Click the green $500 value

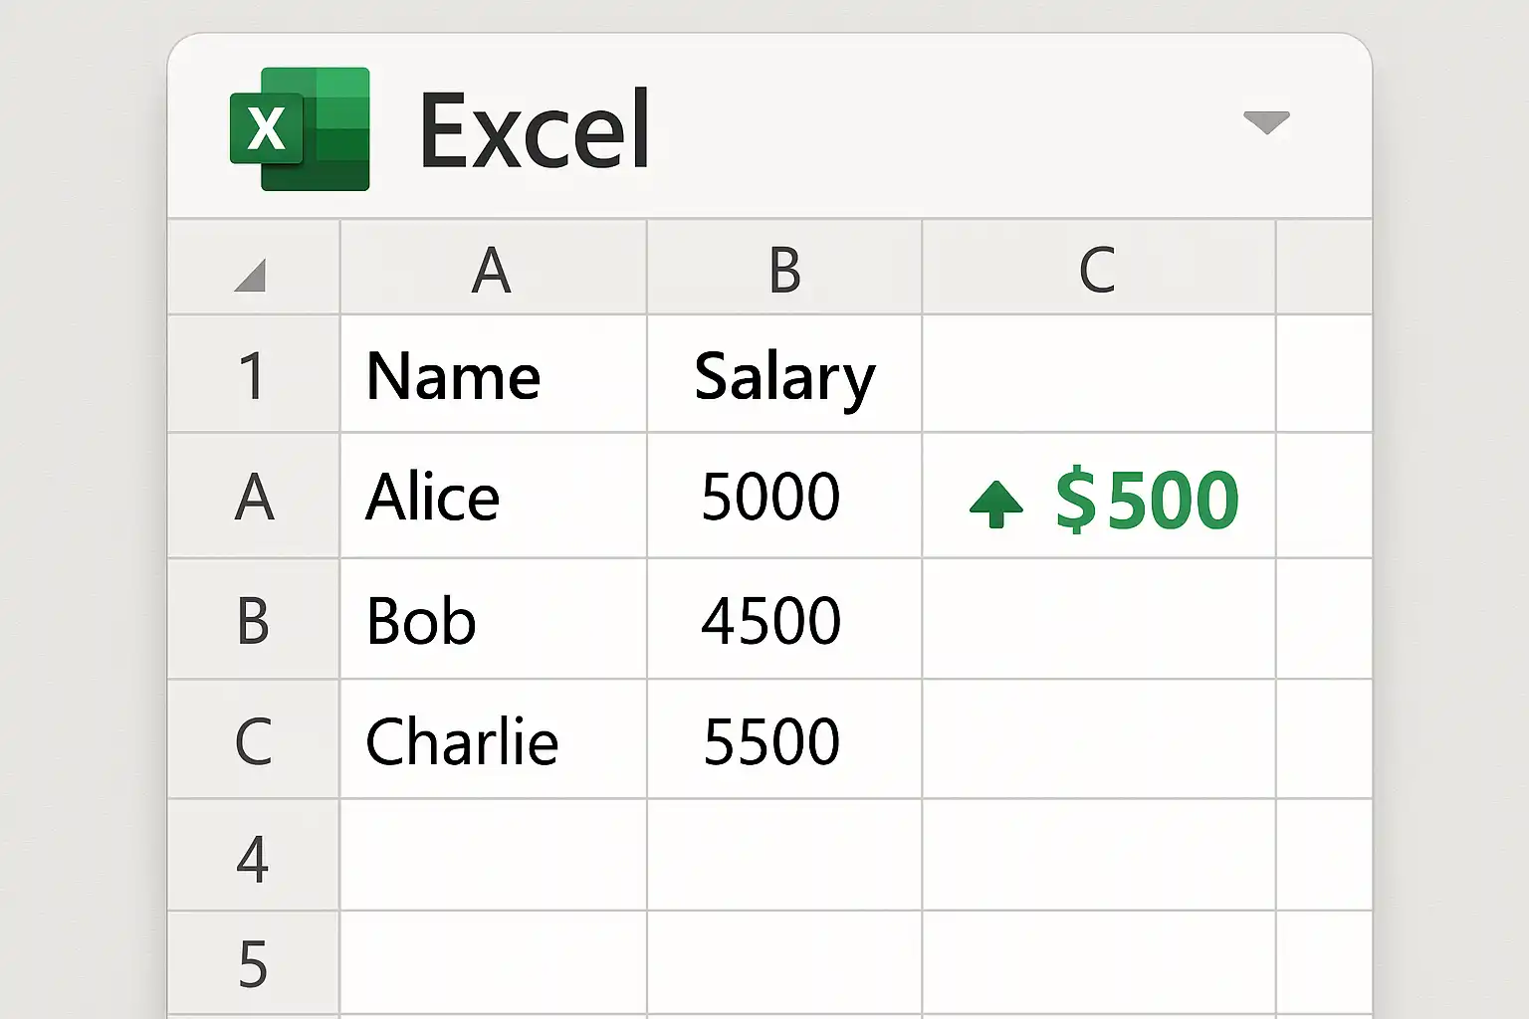pyautogui.click(x=1147, y=501)
